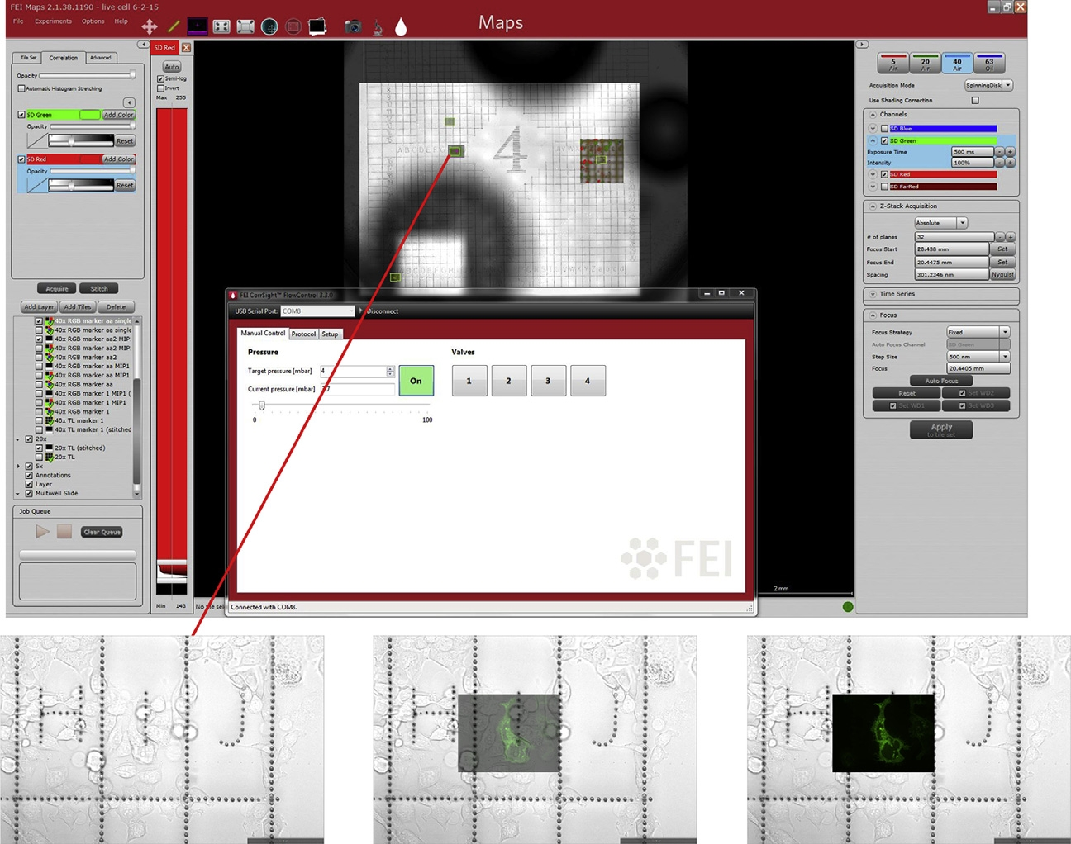Toggle Automatic Histogram Stretching checkbox
This screenshot has width=1071, height=844.
coord(21,88)
